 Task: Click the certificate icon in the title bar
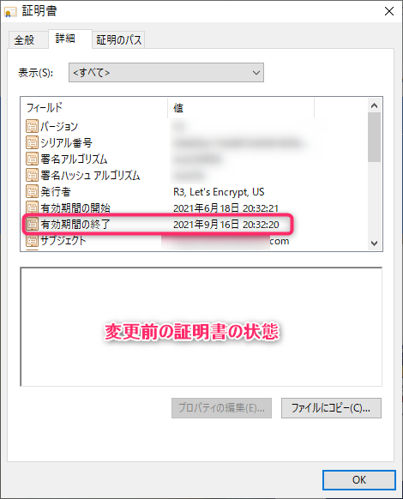point(10,12)
